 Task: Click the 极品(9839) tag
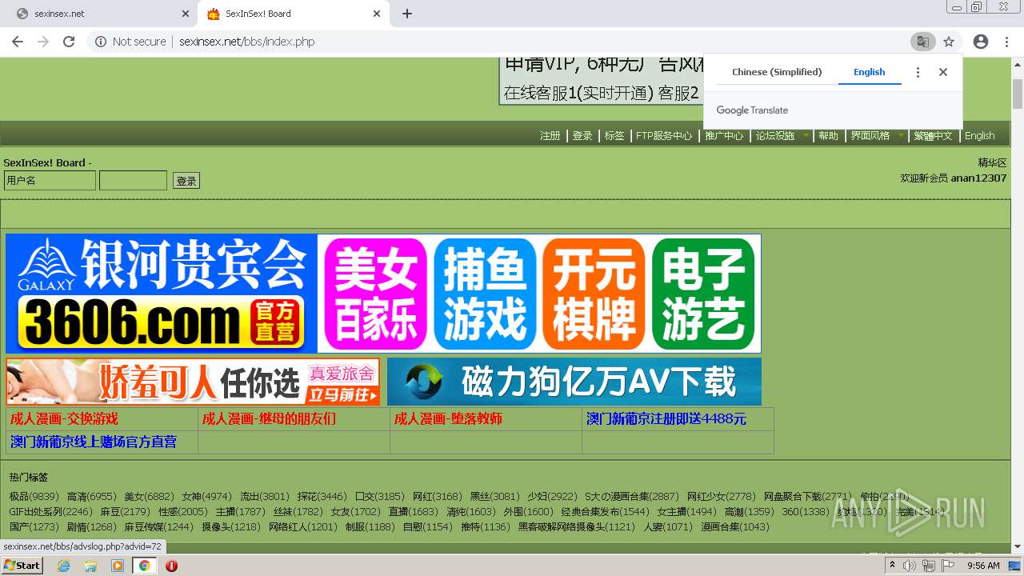click(34, 497)
